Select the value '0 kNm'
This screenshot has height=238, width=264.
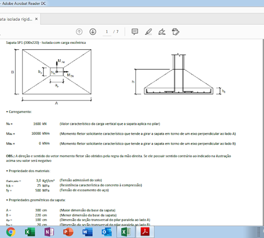point(44,143)
